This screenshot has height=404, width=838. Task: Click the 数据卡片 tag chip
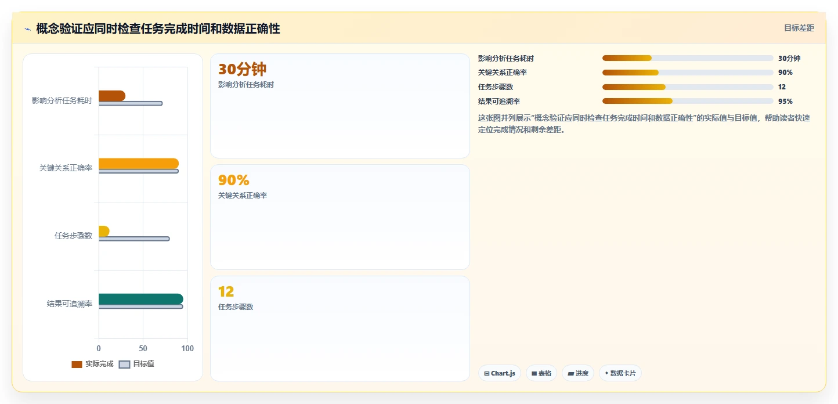(x=620, y=373)
